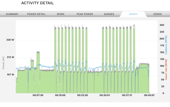Click the 200 value on right axis

point(162,39)
